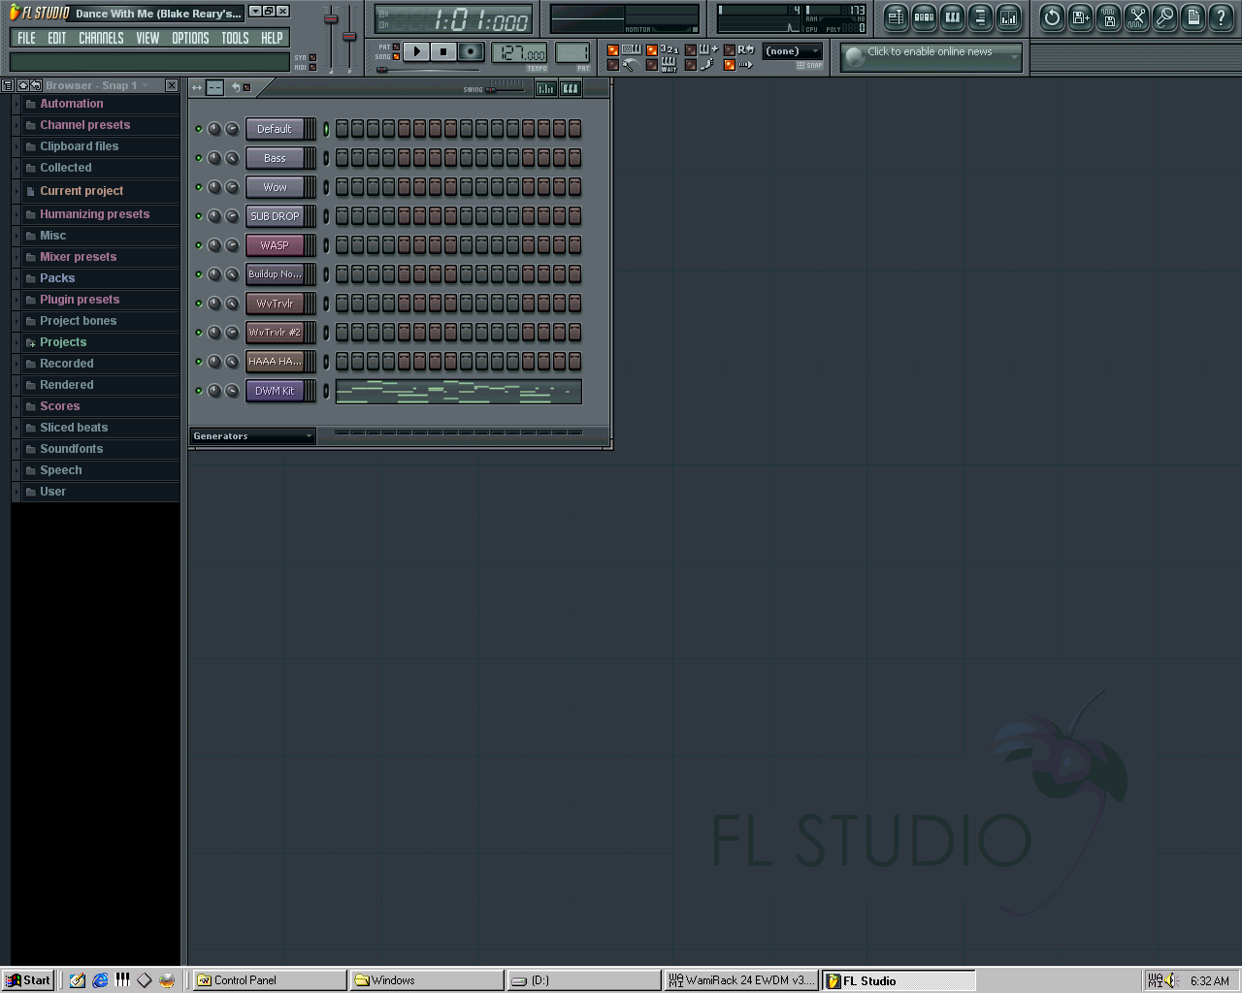Click the undo history circular-arrow icon
This screenshot has width=1242, height=993.
1052,16
